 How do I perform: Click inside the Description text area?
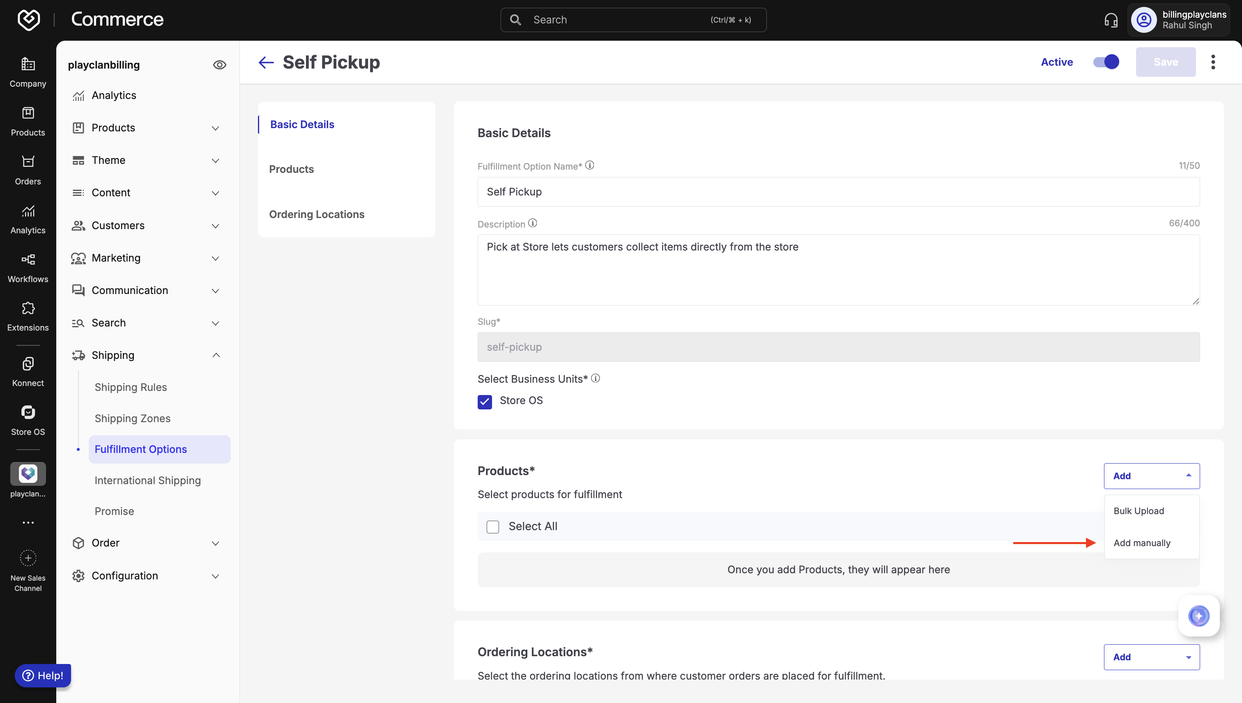(838, 270)
